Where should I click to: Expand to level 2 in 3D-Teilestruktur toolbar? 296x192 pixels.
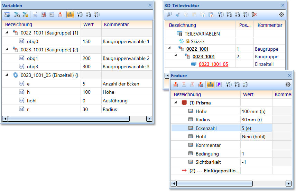point(229,14)
